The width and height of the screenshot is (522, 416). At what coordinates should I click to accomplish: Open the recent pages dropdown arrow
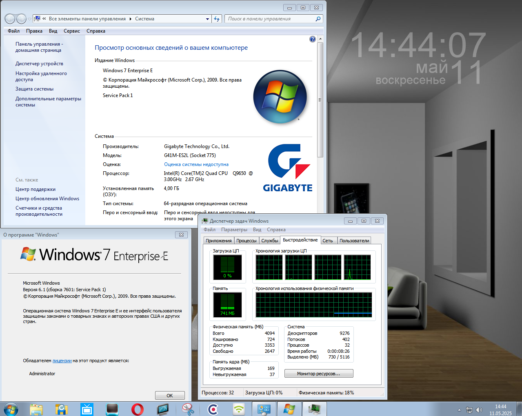click(29, 19)
